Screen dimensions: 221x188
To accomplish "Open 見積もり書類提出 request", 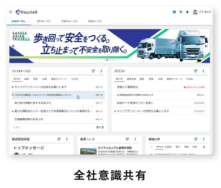I will coord(161,87).
